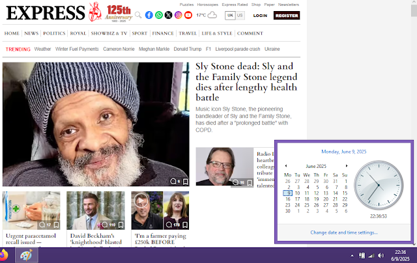Click the network signal tray icon
417x263 pixels.
pyautogui.click(x=371, y=256)
